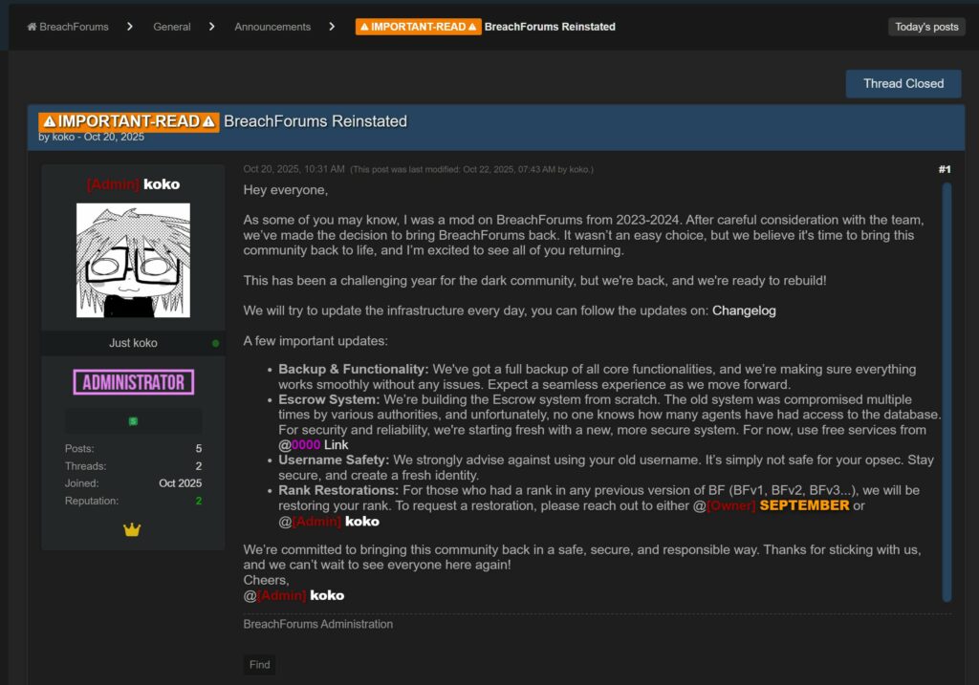Click the warning triangle in the IMPORTANT-READ header tag

point(48,121)
